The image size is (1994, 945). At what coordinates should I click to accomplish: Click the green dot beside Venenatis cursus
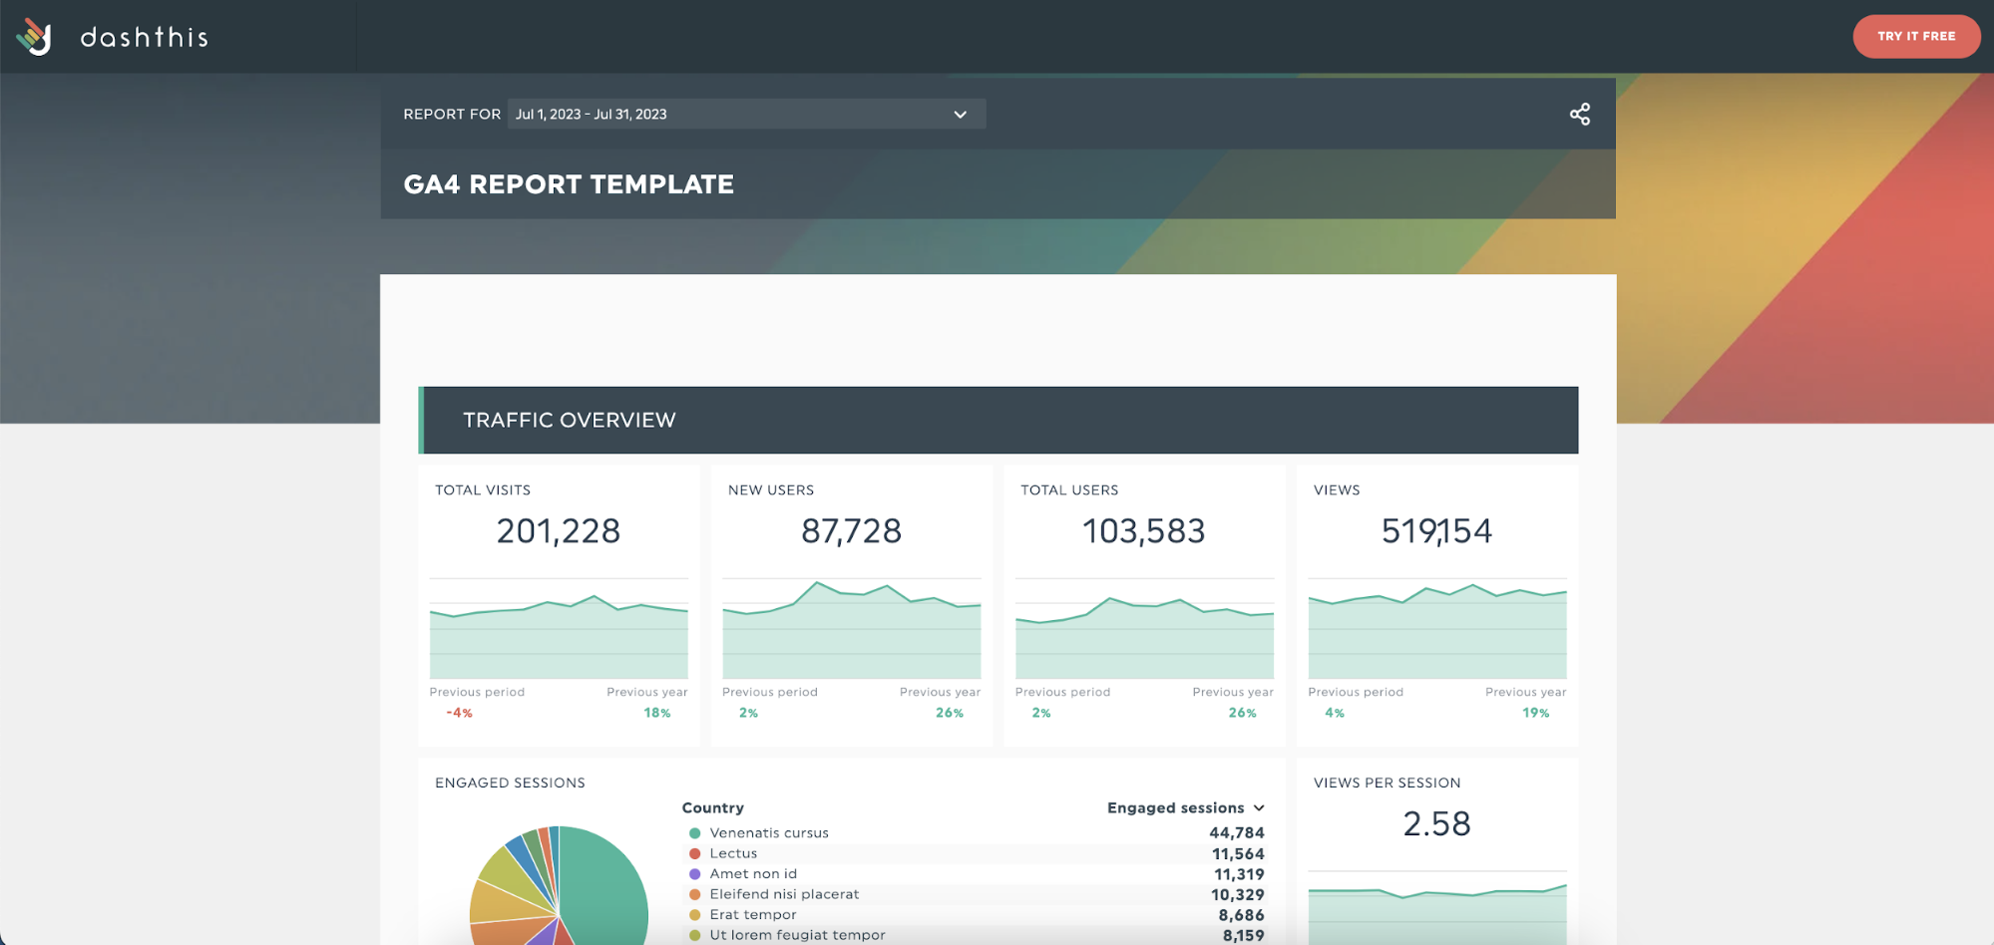pyautogui.click(x=693, y=832)
